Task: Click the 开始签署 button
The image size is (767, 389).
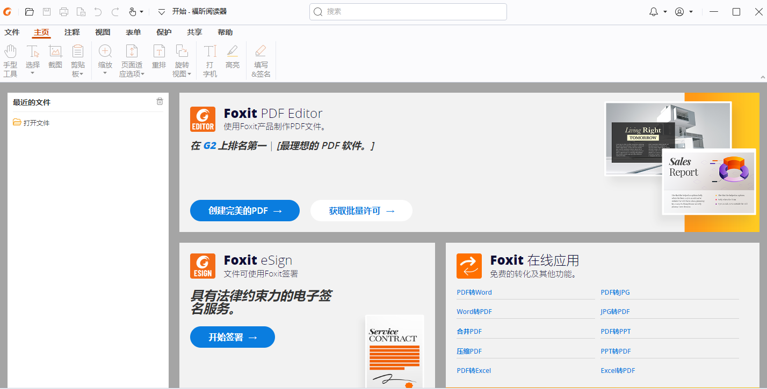Action: 233,337
